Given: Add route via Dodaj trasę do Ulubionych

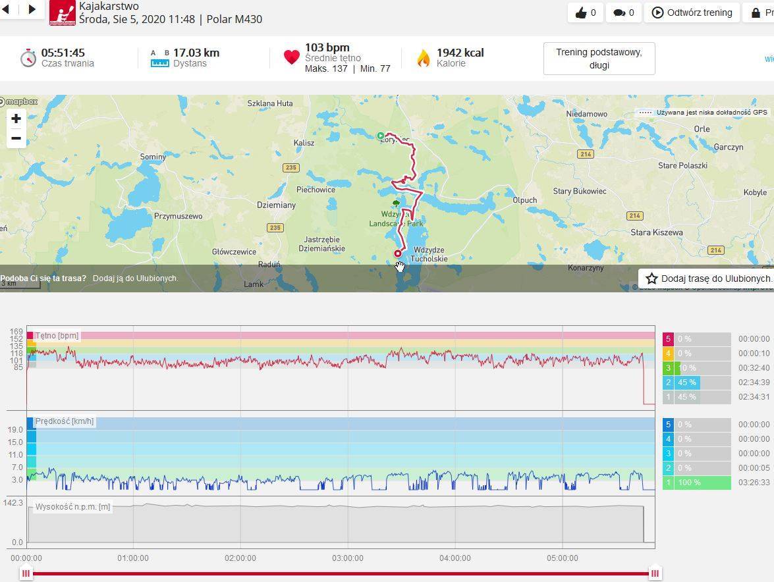Looking at the screenshot, I should (707, 278).
